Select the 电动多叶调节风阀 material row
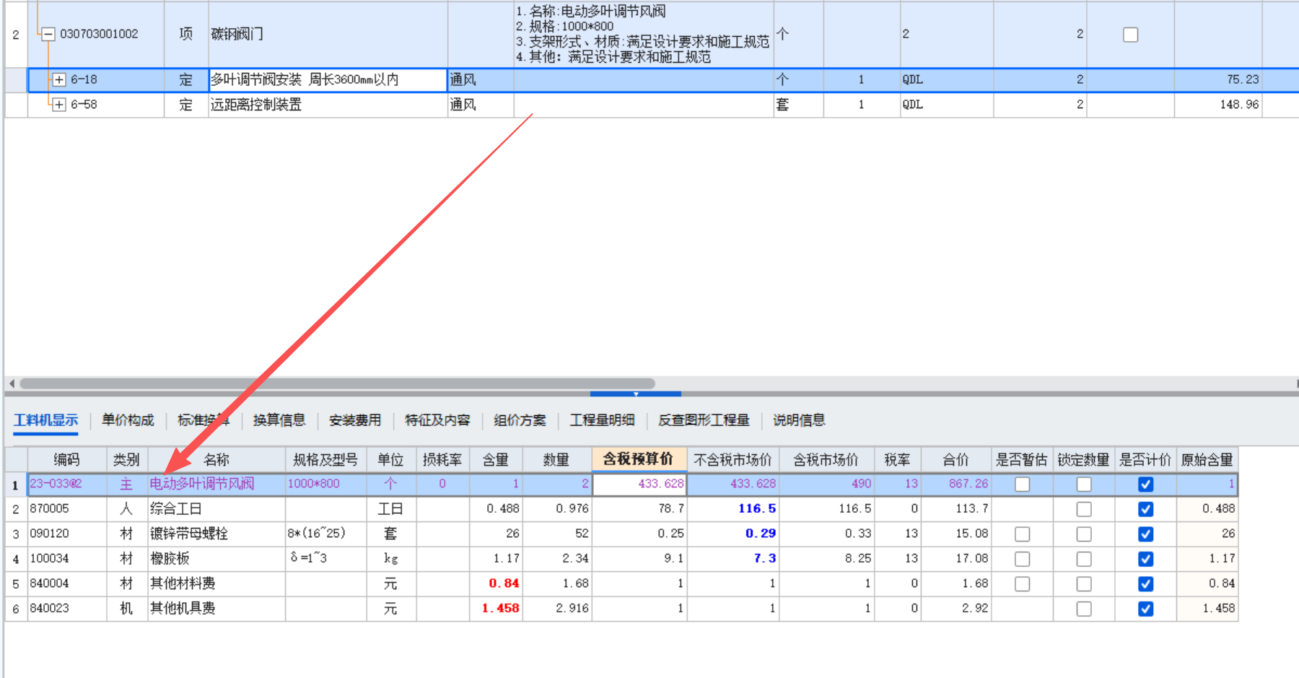This screenshot has height=678, width=1299. [202, 484]
